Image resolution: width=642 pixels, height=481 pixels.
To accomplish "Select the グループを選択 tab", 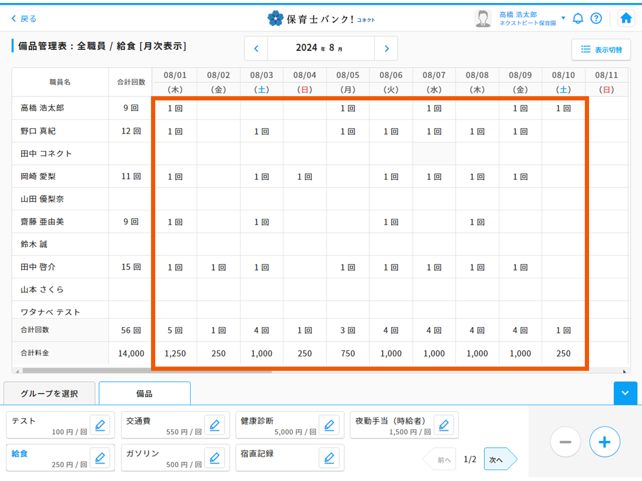I will pos(49,393).
